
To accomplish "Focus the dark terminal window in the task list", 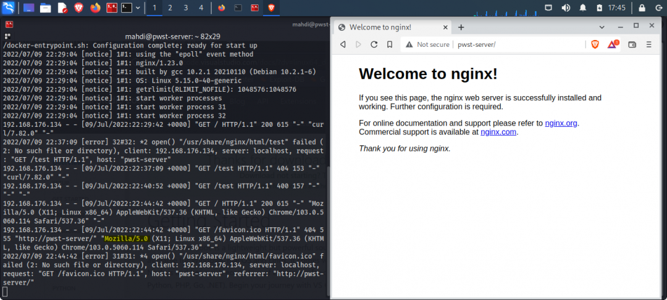I will pos(238,7).
